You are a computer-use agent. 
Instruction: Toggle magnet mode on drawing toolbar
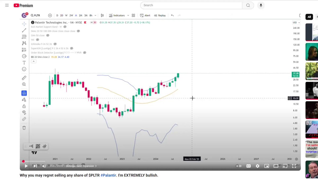click(x=24, y=93)
